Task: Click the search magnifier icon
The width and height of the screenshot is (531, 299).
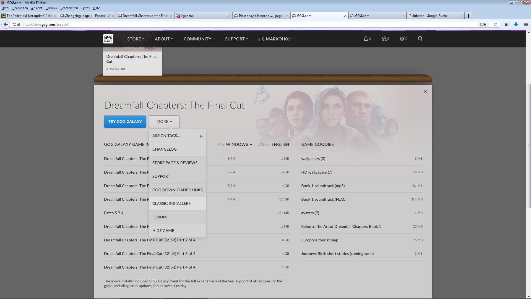Action: click(x=420, y=39)
